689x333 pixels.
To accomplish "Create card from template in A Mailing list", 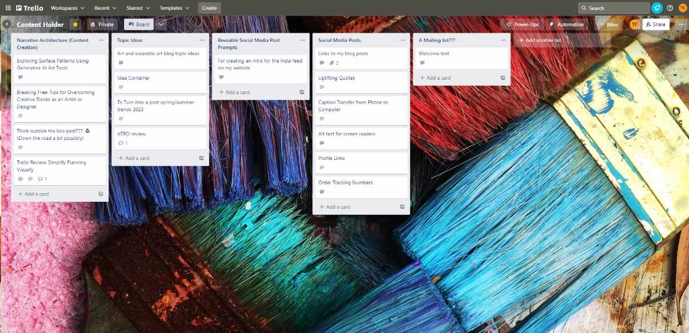I will pos(504,77).
